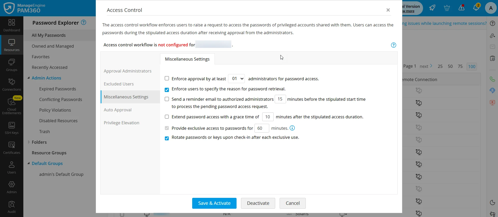Screen dimensions: 498x217
Task: Enable enforcing approval by administrators
Action: coord(167,78)
